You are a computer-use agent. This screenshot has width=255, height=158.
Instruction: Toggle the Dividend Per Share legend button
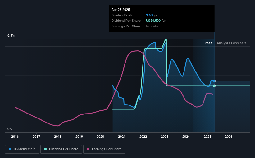point(61,149)
